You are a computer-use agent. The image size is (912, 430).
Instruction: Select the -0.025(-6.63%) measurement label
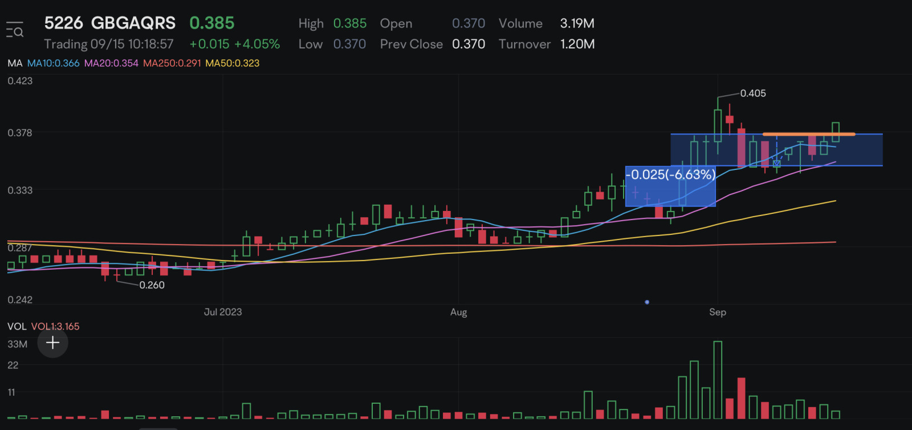point(670,175)
